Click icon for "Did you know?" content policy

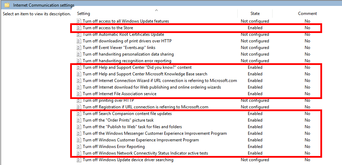click(x=79, y=67)
